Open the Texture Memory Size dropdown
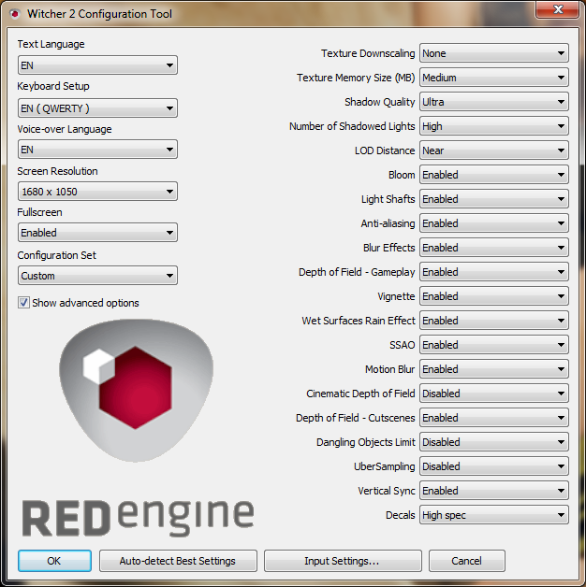 point(493,78)
